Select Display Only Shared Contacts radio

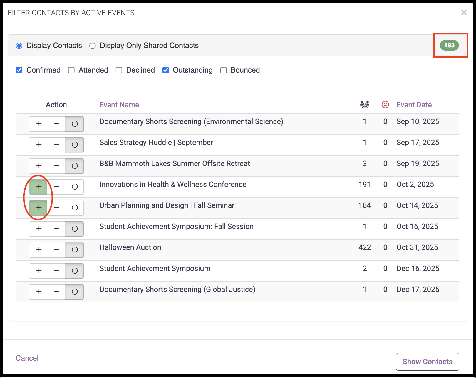pyautogui.click(x=93, y=46)
